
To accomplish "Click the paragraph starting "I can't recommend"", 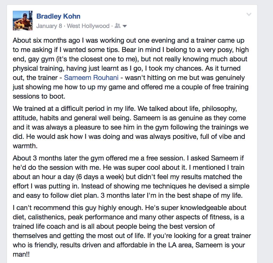I will pyautogui.click(x=132, y=231).
